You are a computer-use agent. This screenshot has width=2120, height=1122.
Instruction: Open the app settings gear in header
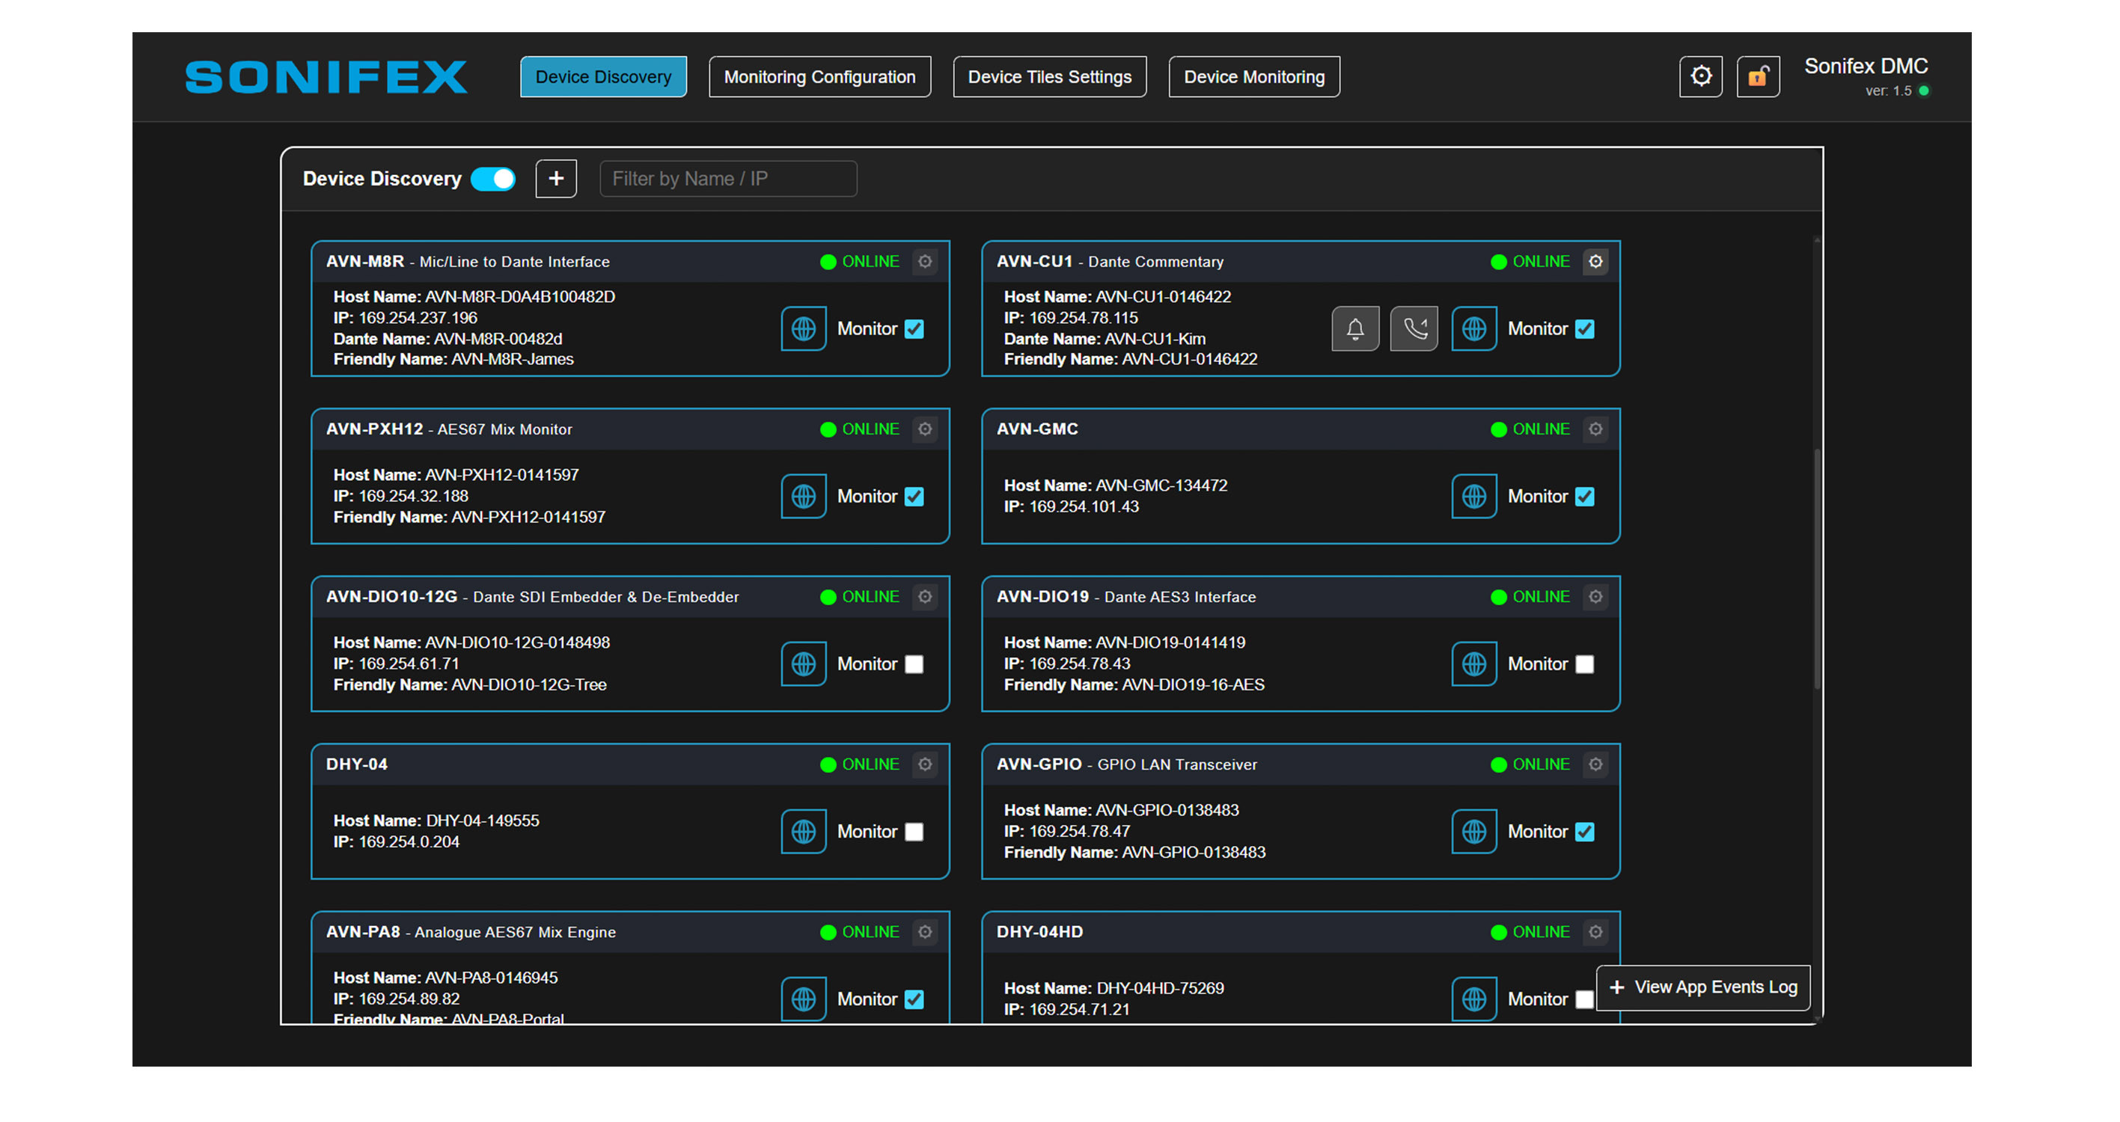pos(1700,76)
